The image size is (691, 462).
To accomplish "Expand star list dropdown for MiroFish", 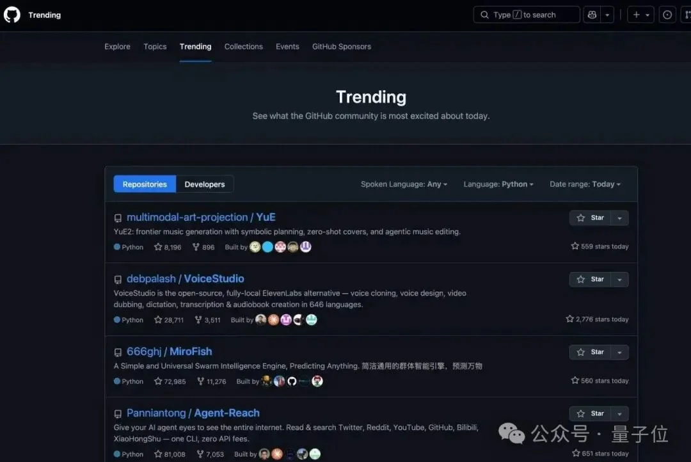I will coord(619,352).
